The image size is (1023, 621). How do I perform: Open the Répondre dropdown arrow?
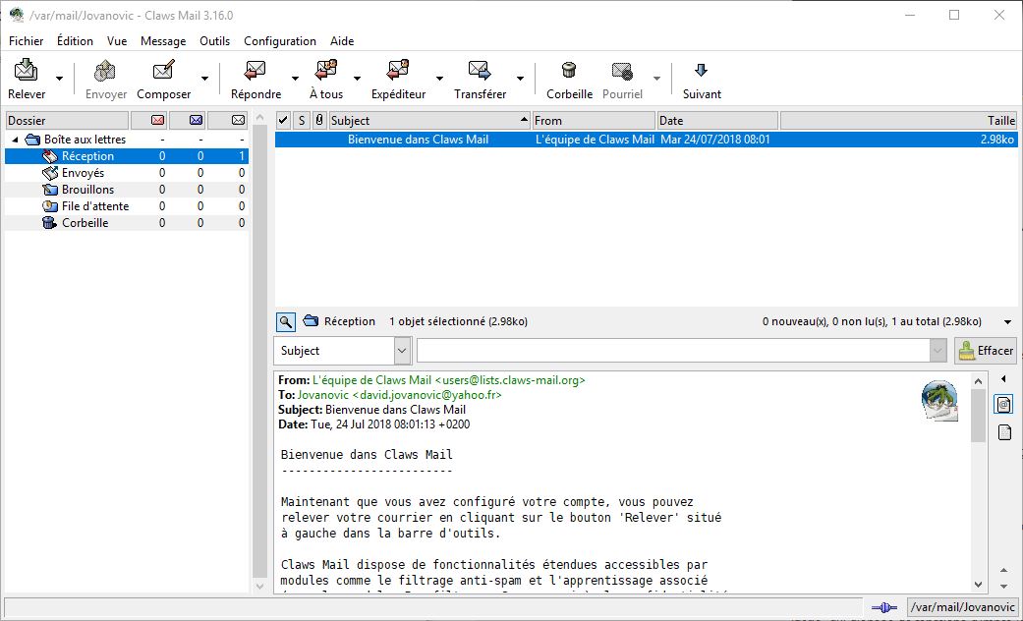pos(295,79)
